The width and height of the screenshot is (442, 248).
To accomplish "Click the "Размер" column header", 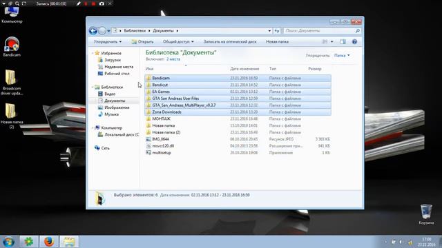I will [315, 69].
